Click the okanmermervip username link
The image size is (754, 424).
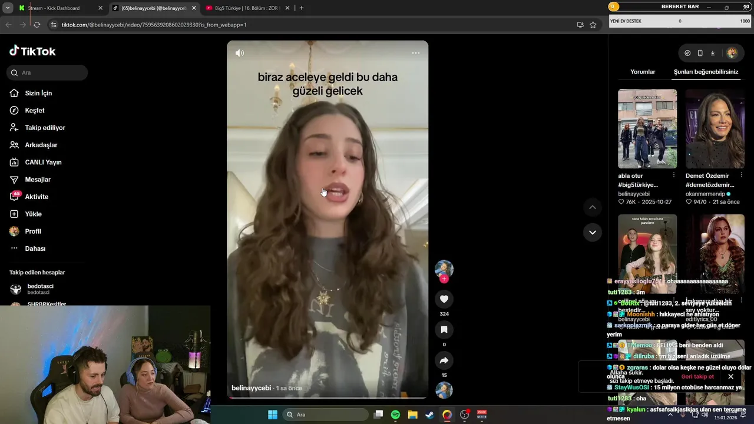pos(705,194)
